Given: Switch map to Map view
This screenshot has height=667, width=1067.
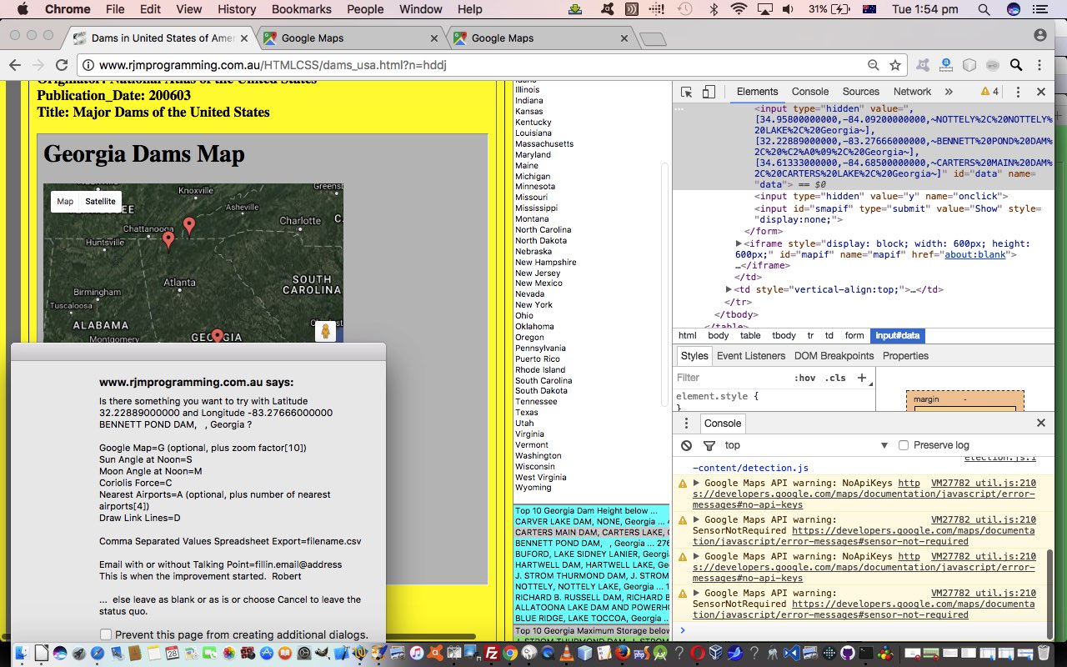Looking at the screenshot, I should [65, 202].
